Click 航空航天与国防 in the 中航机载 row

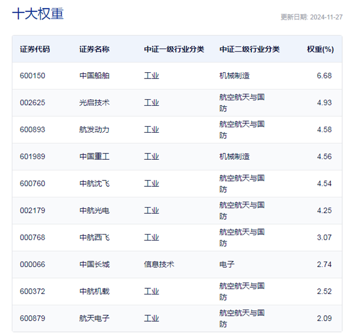(242, 291)
